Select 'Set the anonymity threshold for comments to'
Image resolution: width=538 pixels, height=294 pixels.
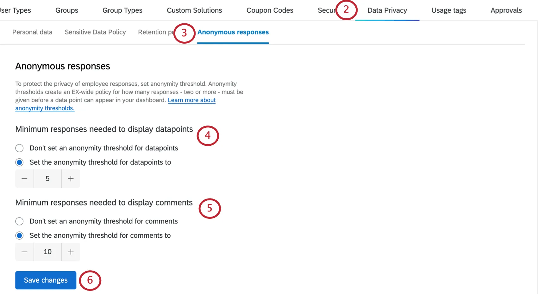coord(19,236)
